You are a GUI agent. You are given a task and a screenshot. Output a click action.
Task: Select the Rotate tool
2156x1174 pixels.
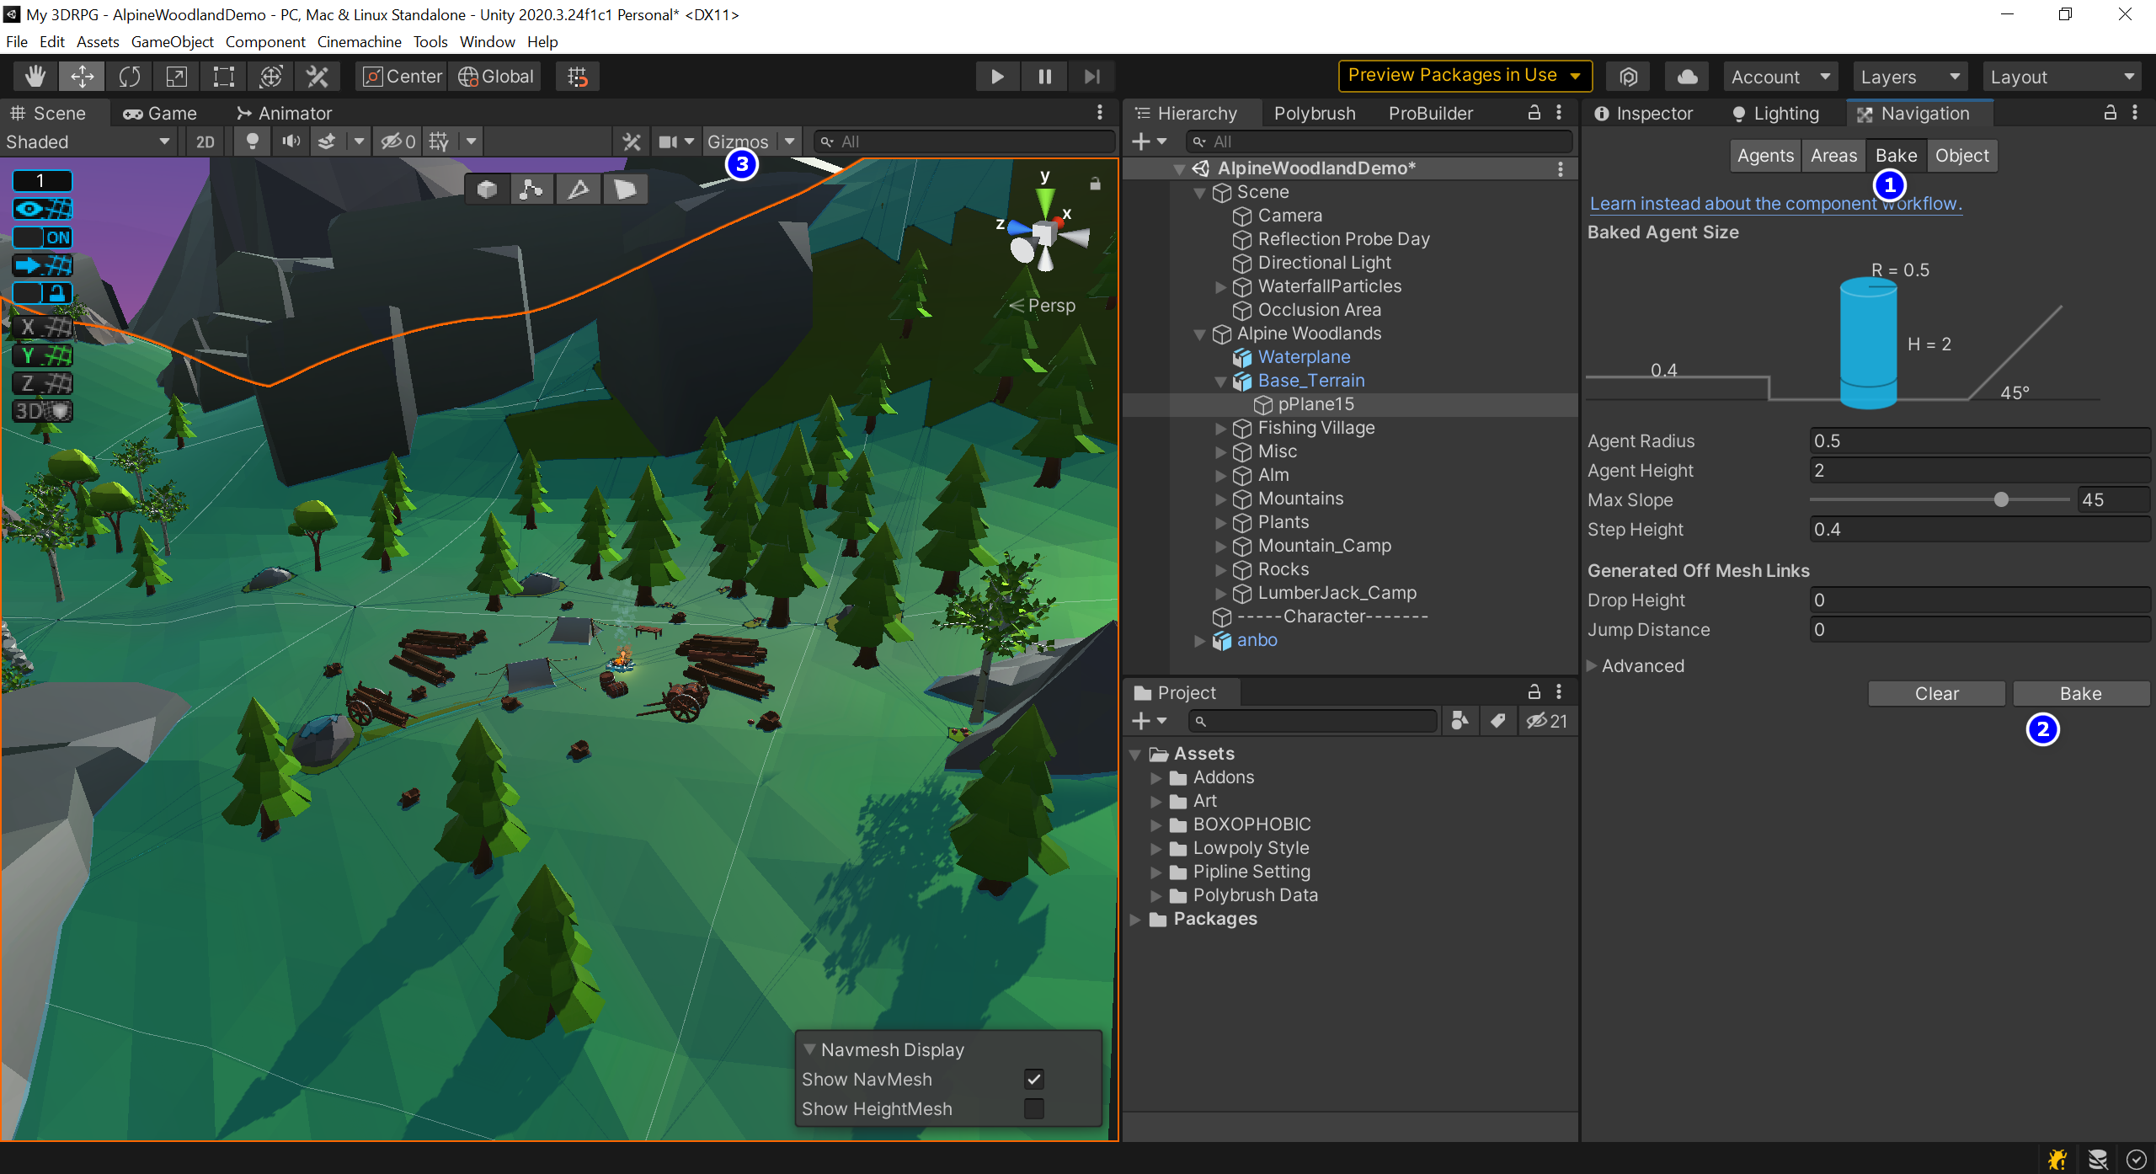129,77
